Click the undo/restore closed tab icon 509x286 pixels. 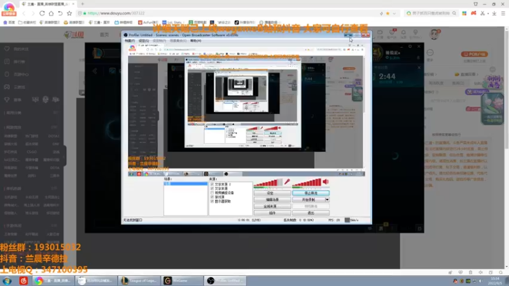point(60,13)
